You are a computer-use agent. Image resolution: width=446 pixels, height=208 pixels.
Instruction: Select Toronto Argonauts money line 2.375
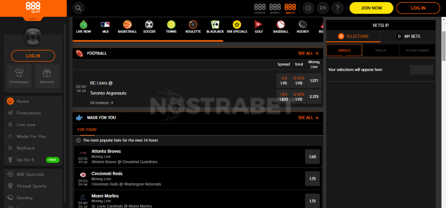[314, 96]
